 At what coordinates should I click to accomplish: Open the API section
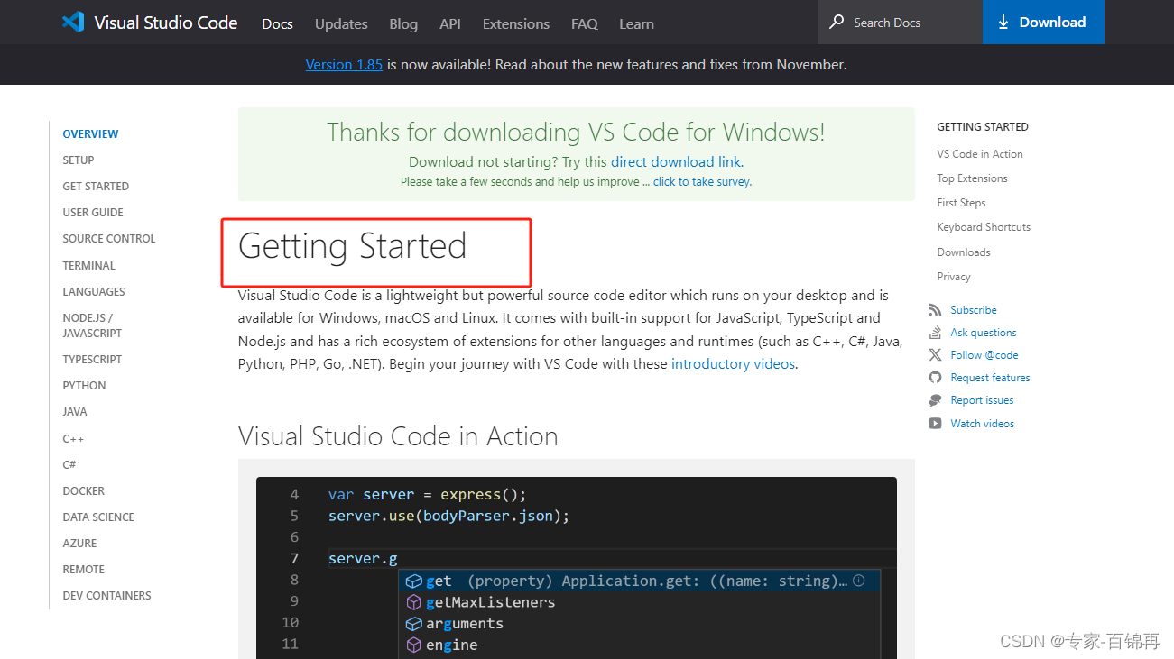(450, 23)
